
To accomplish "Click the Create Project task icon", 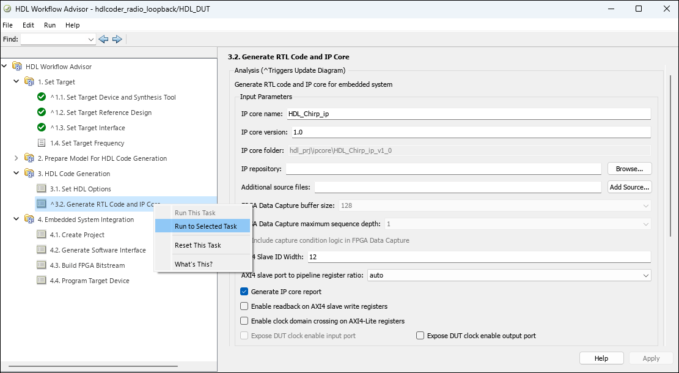I will 42,235.
